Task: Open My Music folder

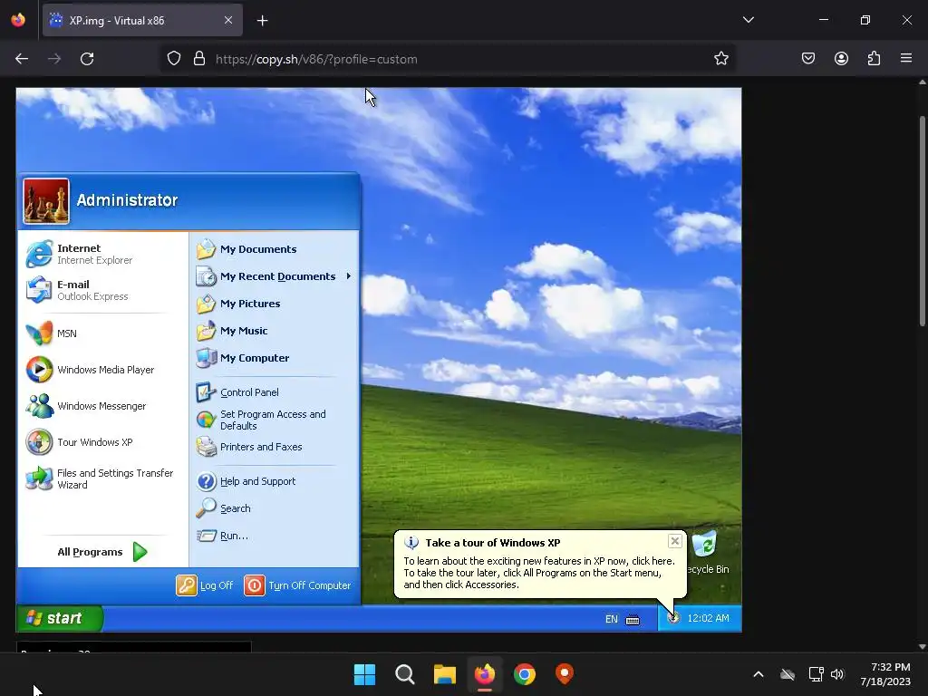Action: (x=232, y=331)
